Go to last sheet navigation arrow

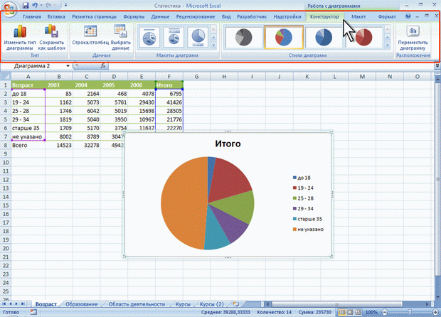coord(23,304)
